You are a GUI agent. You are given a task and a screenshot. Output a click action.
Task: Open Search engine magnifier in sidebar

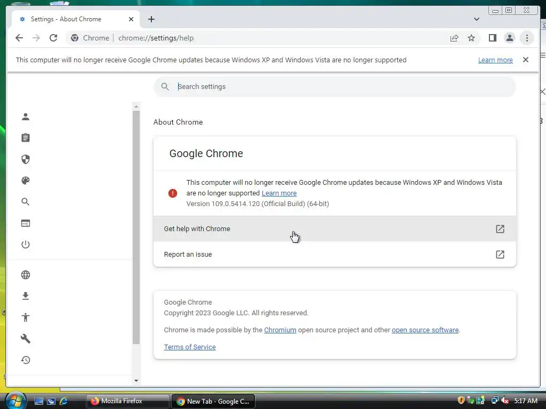coord(26,202)
